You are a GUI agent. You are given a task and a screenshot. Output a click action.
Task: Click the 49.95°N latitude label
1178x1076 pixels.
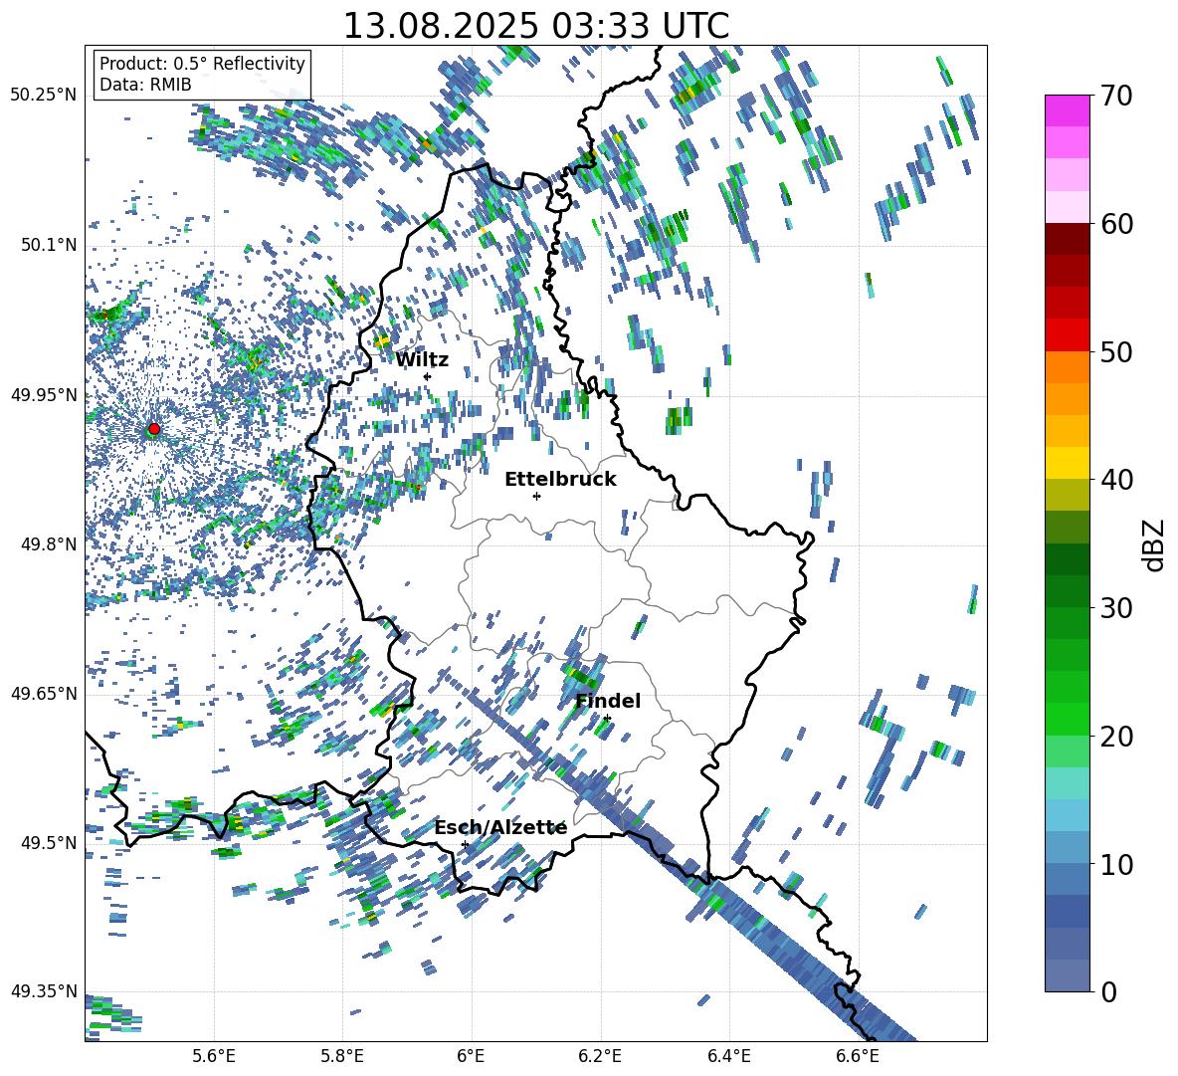[44, 394]
